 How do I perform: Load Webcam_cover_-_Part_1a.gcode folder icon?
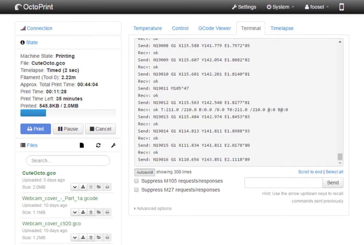point(99,212)
